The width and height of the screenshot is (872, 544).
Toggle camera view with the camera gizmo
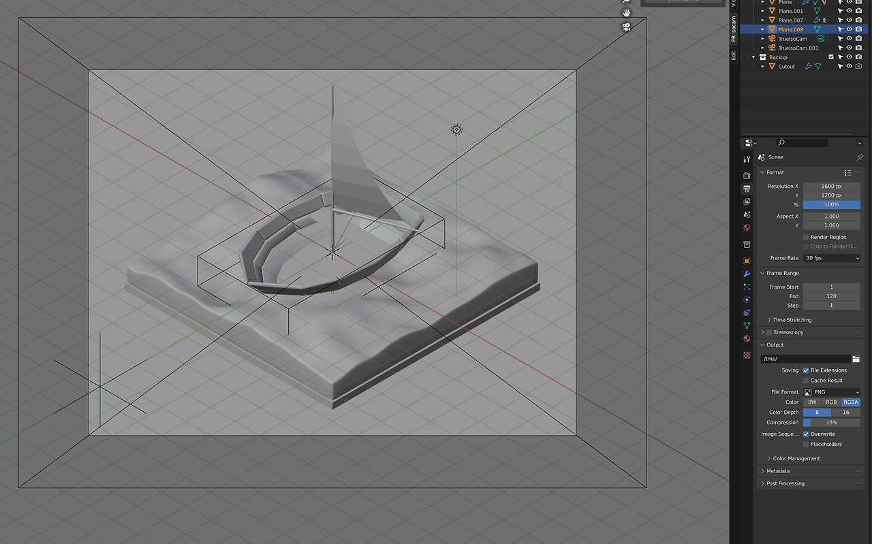click(627, 27)
